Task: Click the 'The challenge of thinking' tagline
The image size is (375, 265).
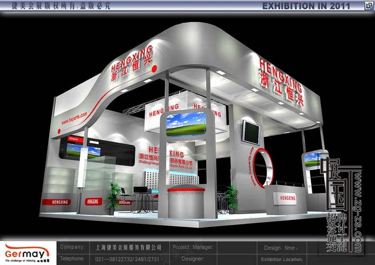Action: 20,260
